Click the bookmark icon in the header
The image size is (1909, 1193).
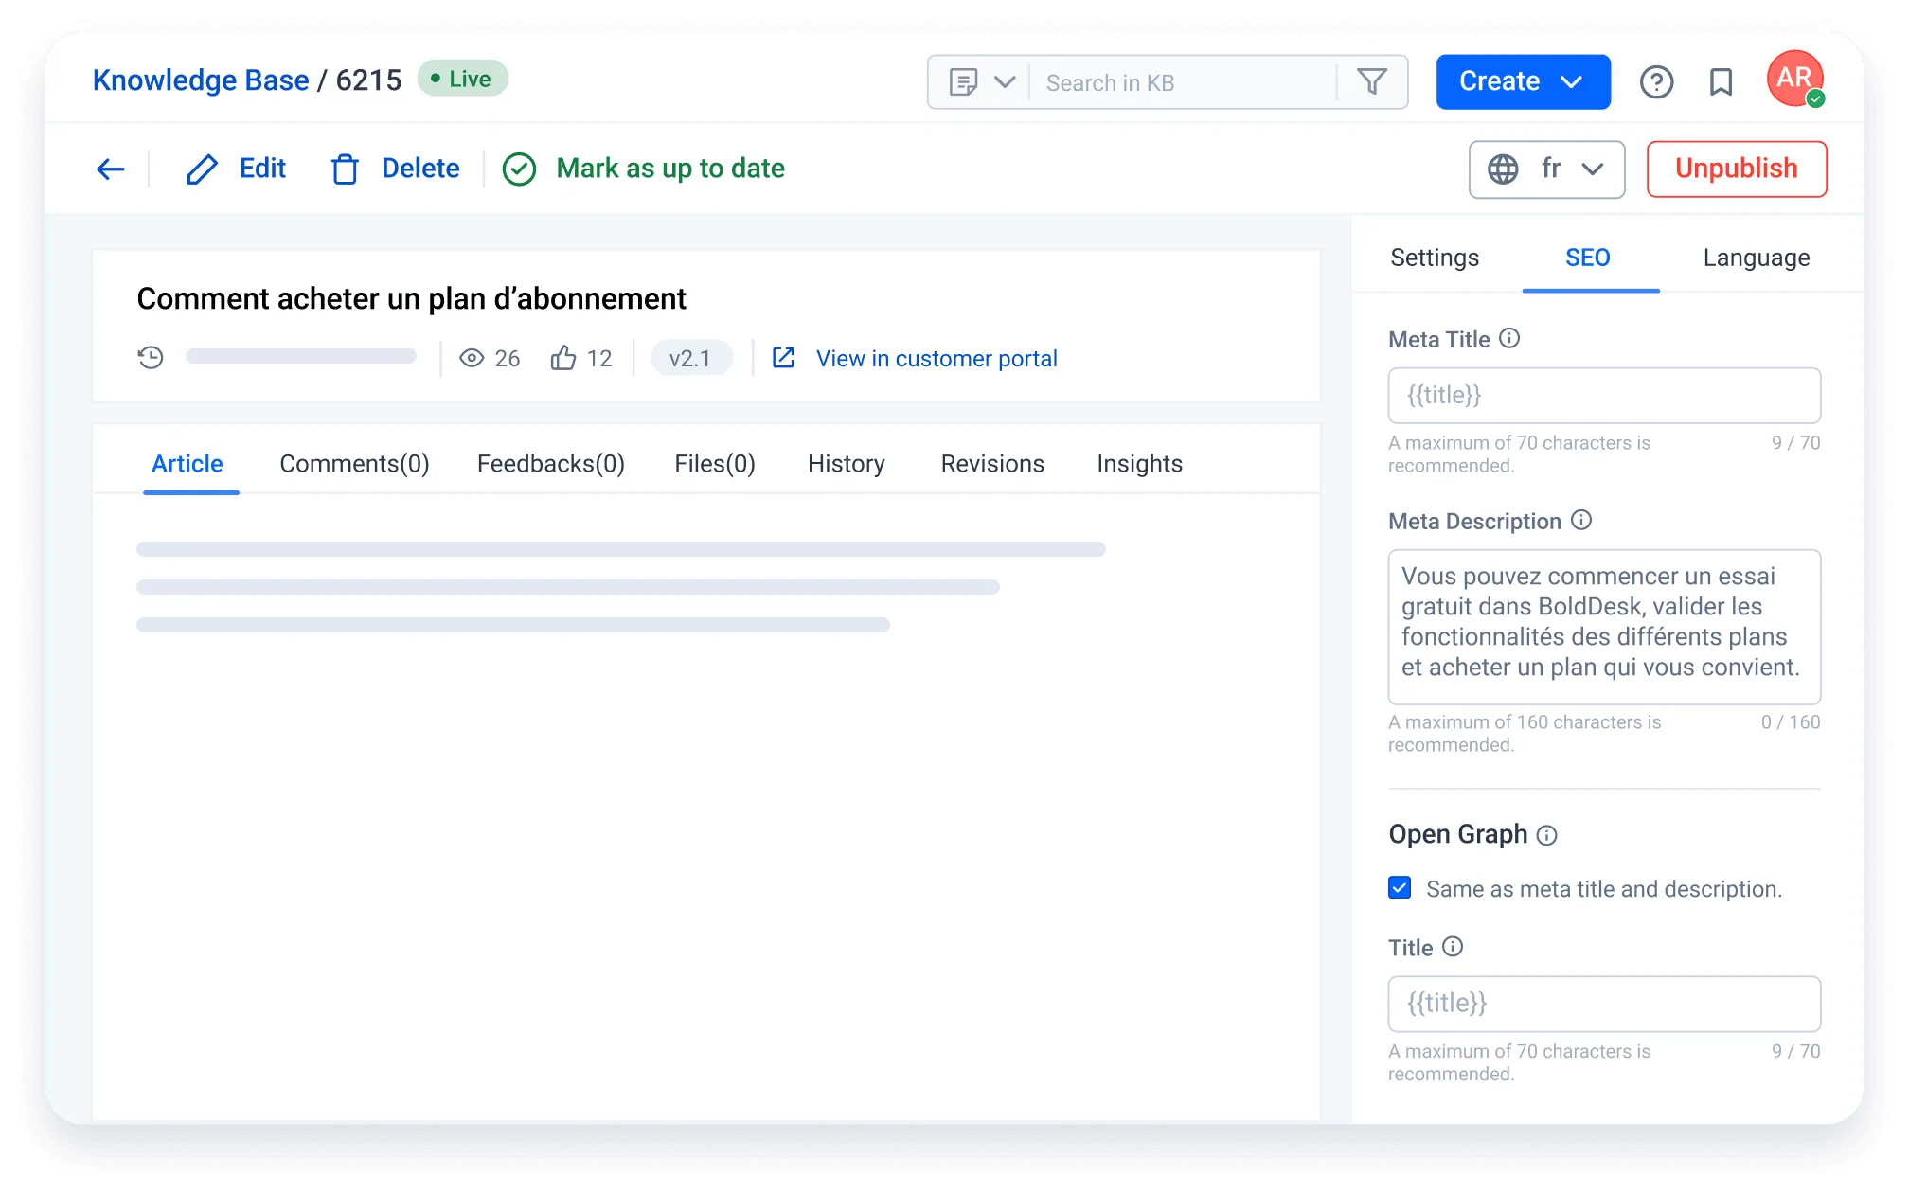tap(1721, 82)
